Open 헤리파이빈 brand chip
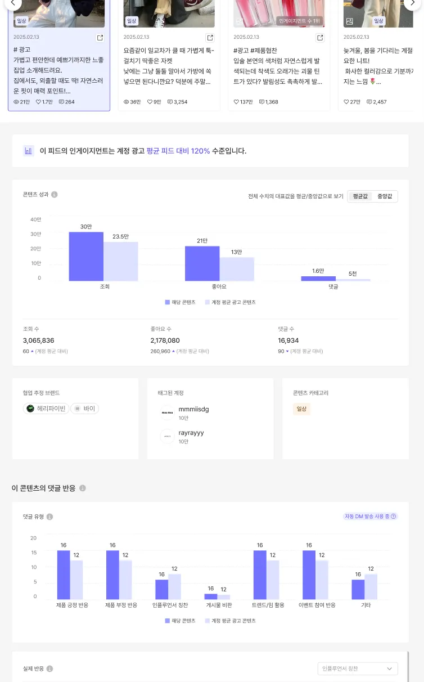Image resolution: width=424 pixels, height=682 pixels. point(46,409)
